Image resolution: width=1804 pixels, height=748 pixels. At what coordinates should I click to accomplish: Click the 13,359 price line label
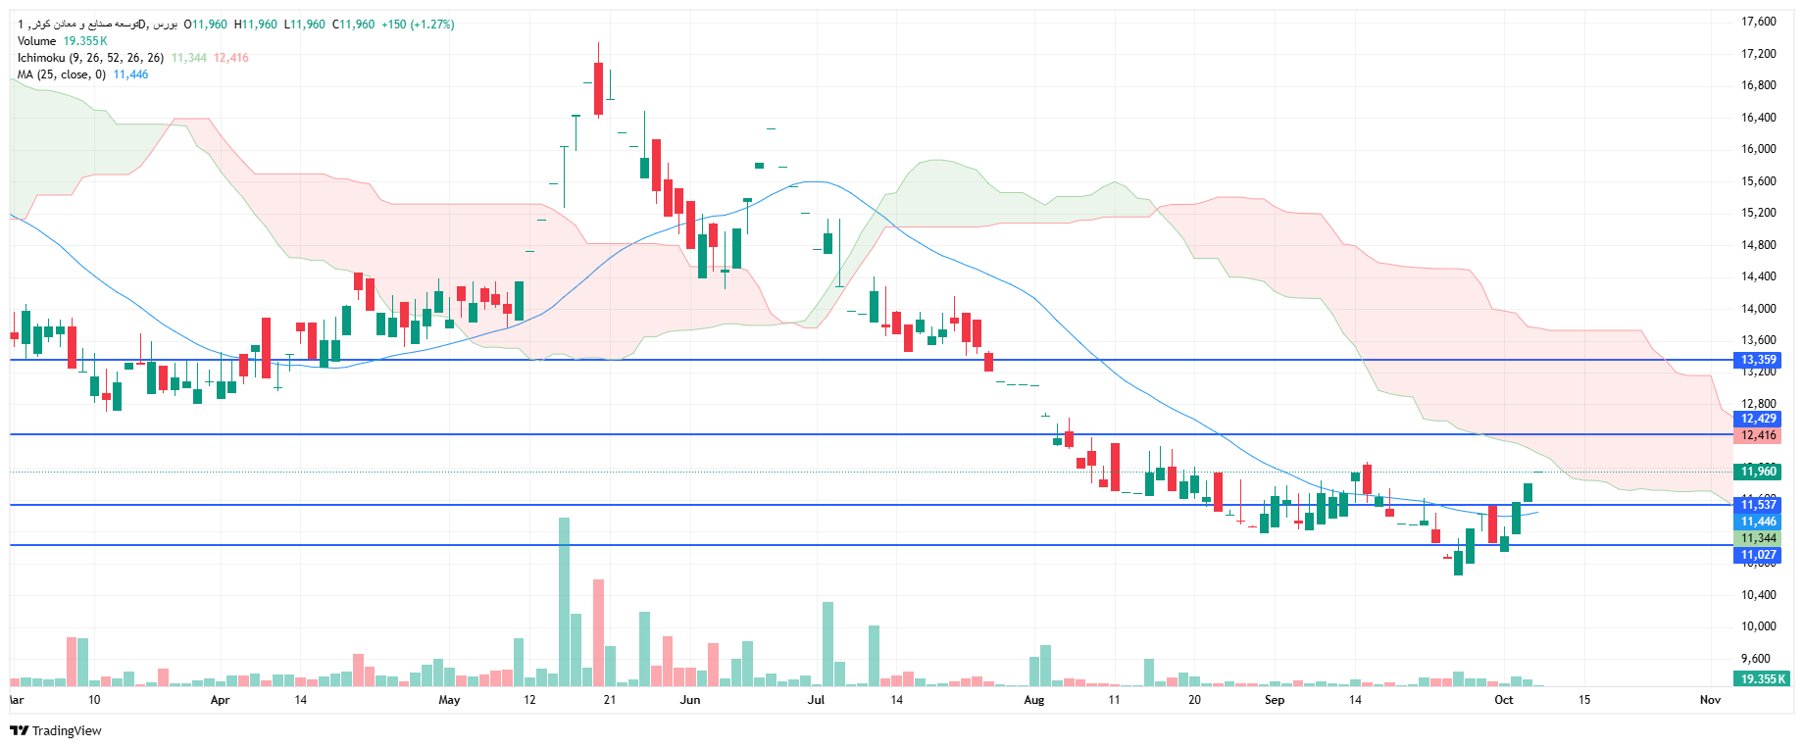point(1758,360)
